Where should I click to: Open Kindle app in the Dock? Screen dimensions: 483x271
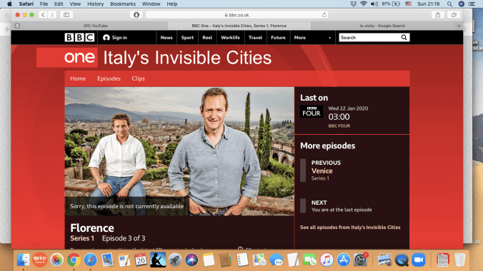tap(158, 260)
